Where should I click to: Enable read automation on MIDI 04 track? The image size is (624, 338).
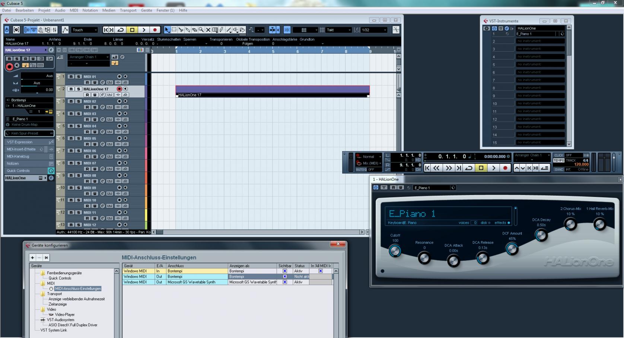pos(87,132)
